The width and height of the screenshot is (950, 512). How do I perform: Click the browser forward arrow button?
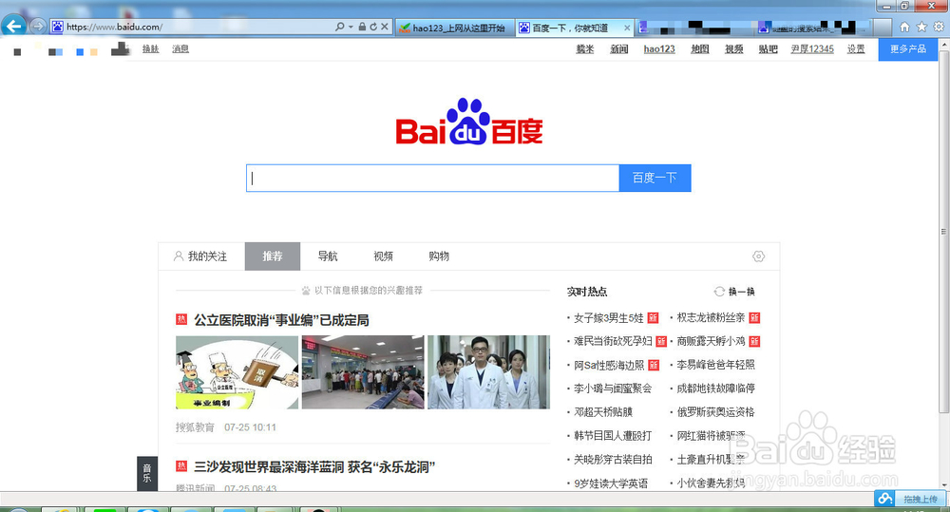click(38, 26)
